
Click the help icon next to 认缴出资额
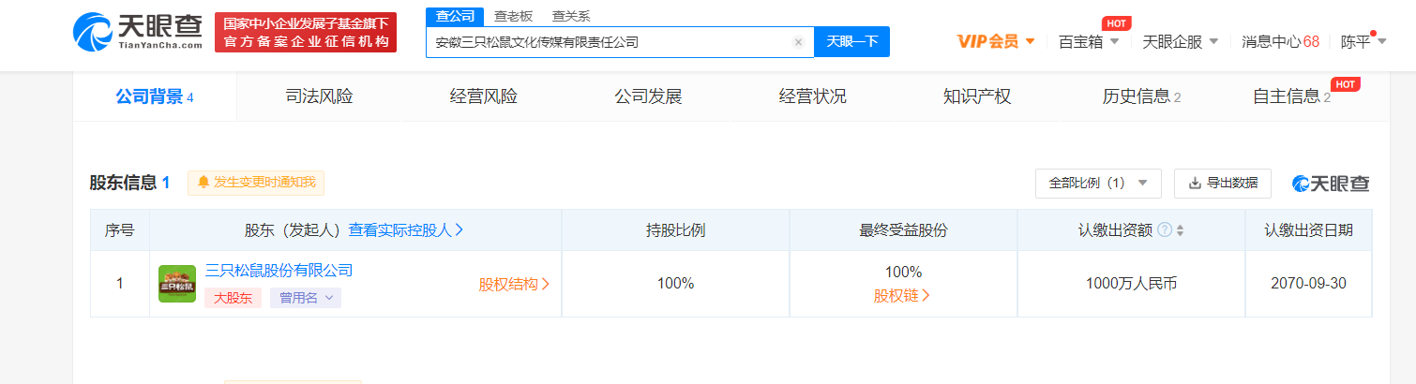(1165, 230)
